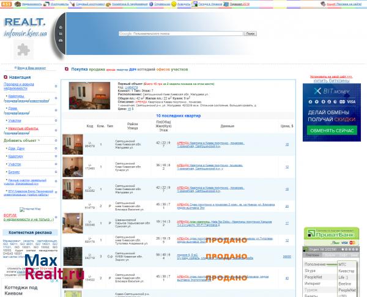The height and width of the screenshot is (297, 367).
Task: Open the first Участки navigation link
Action: (15, 120)
